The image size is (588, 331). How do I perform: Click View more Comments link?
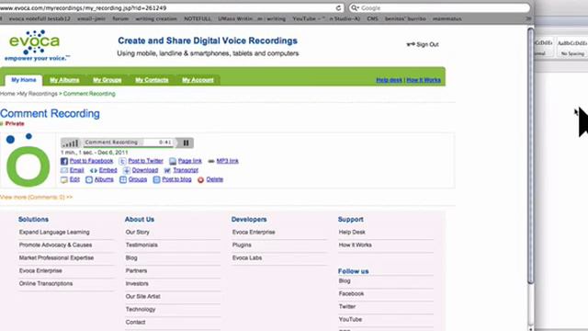click(37, 197)
